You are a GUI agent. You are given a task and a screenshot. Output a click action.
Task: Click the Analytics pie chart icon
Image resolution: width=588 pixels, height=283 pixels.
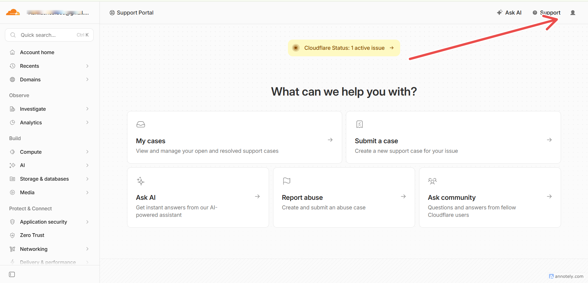12,122
